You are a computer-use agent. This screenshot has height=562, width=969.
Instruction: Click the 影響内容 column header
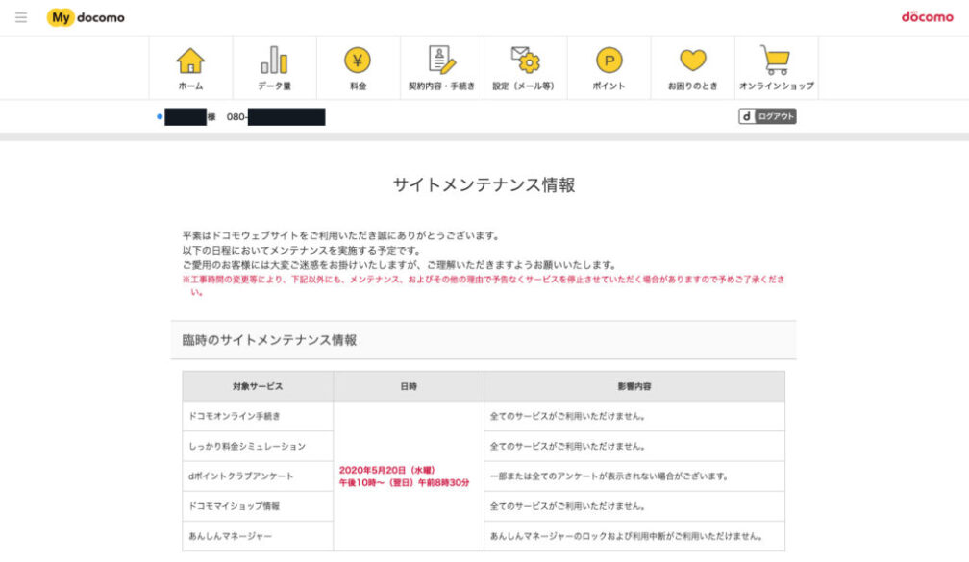click(x=634, y=386)
